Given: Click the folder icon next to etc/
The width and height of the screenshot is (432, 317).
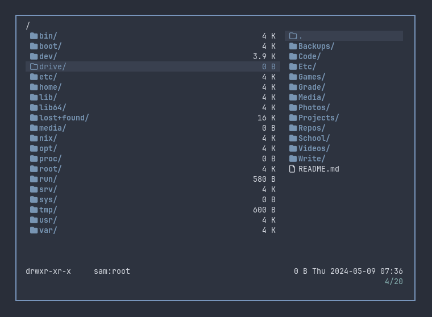Looking at the screenshot, I should (x=34, y=77).
